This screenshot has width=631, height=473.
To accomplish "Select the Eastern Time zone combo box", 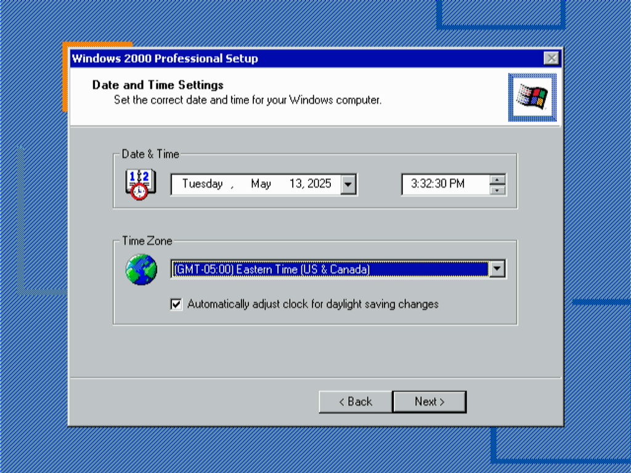I will tap(338, 269).
